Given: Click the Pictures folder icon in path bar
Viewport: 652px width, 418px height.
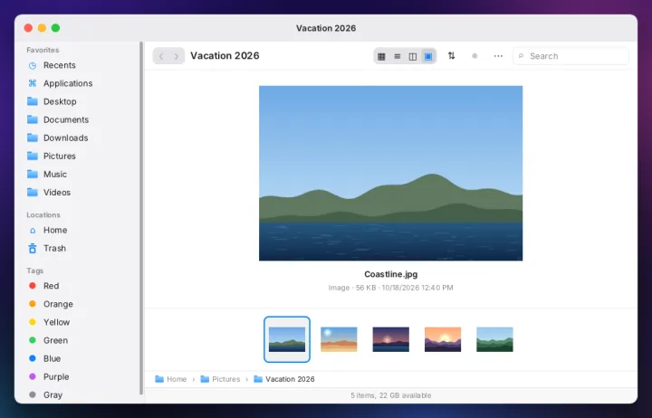Looking at the screenshot, I should coord(205,379).
